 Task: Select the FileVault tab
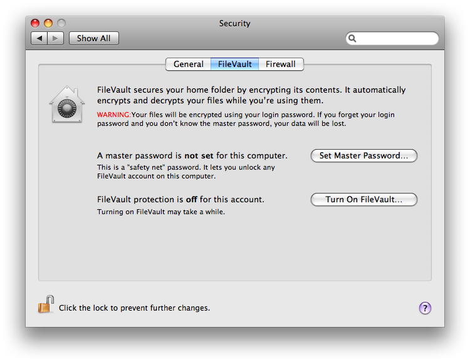(x=235, y=64)
